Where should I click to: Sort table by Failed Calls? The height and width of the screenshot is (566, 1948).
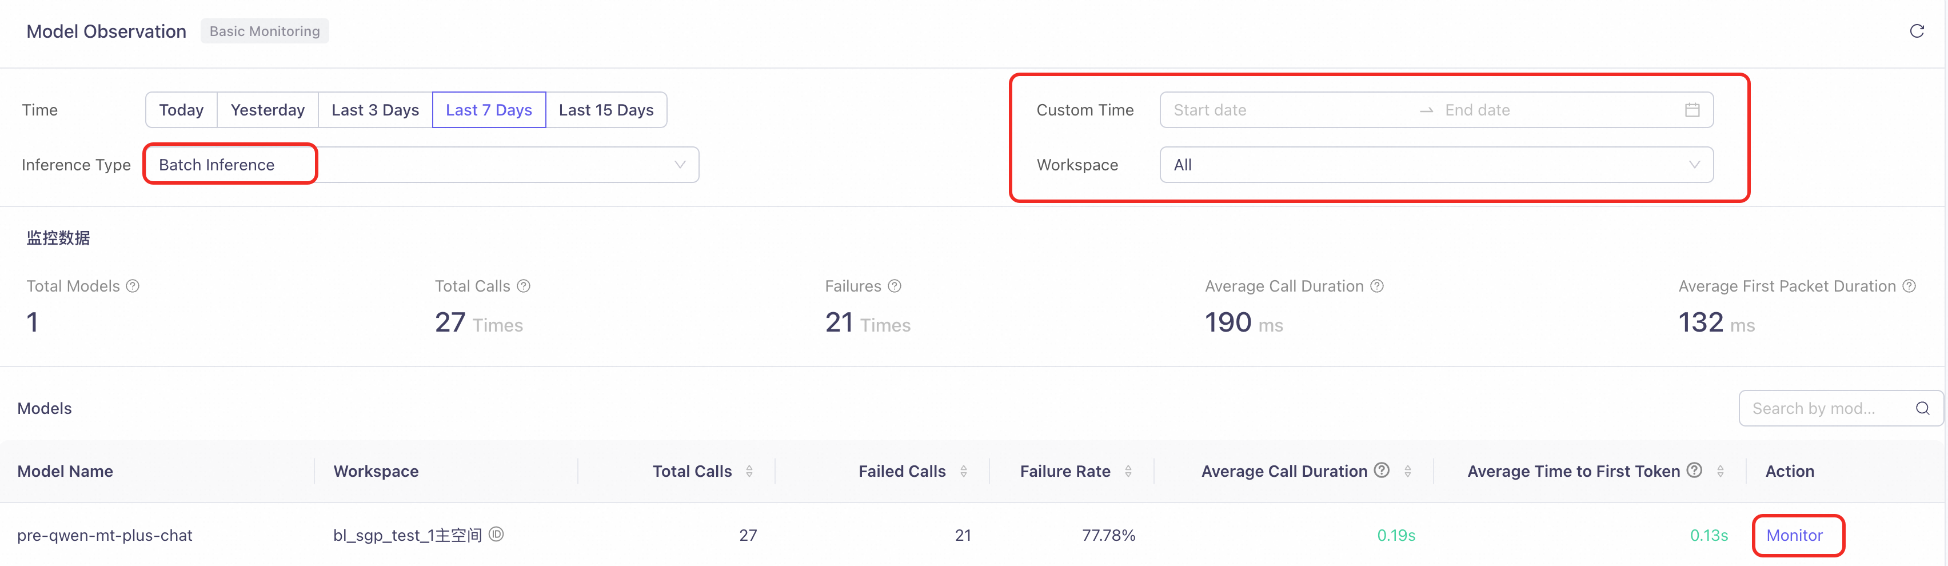(x=963, y=471)
